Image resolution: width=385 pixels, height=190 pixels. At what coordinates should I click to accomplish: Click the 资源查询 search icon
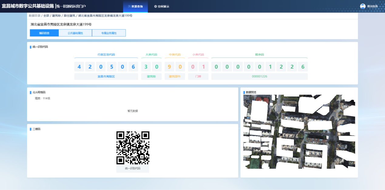click(x=129, y=6)
